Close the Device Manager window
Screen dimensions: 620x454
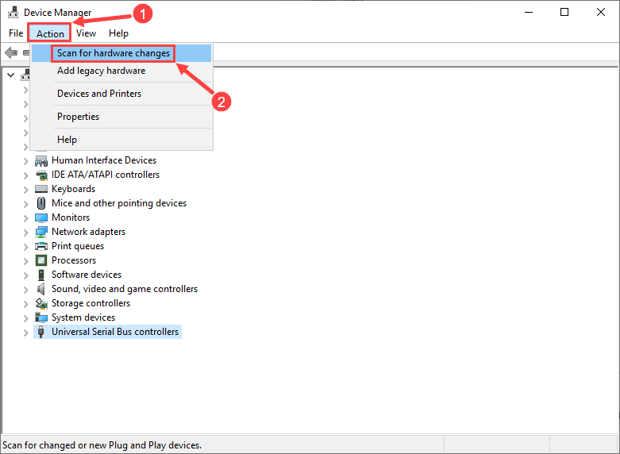(x=601, y=12)
